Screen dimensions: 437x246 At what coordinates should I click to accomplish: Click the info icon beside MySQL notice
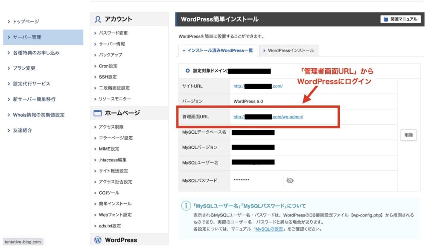[x=186, y=206]
